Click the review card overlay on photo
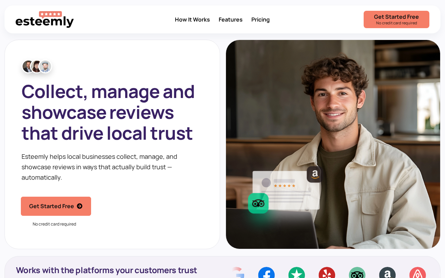The height and width of the screenshot is (278, 445). pyautogui.click(x=286, y=190)
